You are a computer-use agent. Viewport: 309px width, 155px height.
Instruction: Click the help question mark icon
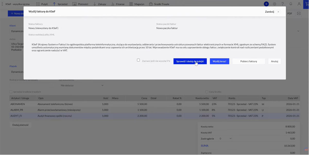coord(282,4)
